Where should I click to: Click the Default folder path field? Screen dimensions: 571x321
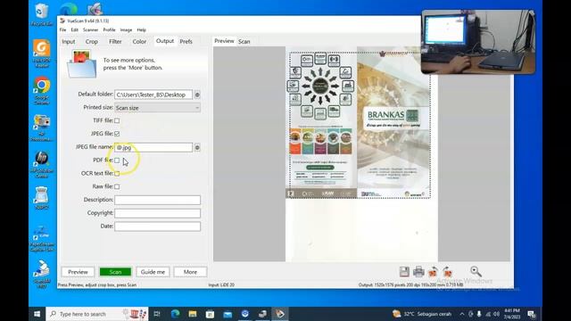point(153,95)
